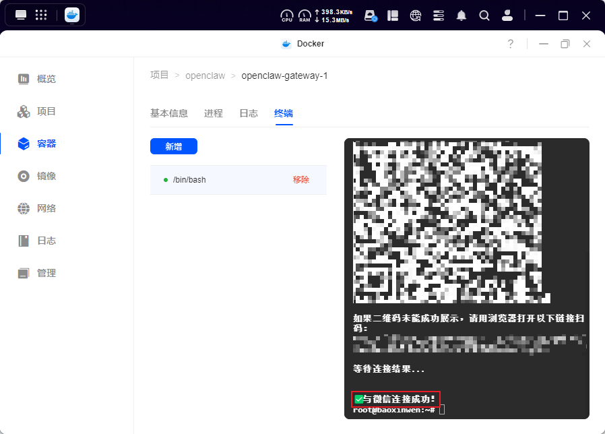Image resolution: width=605 pixels, height=434 pixels.
Task: Click the Docker whale icon in window titlebar
Action: (x=286, y=43)
